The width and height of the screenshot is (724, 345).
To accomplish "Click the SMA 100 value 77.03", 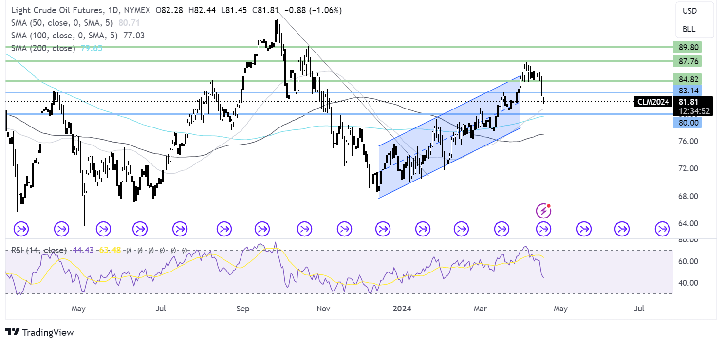I will (x=135, y=36).
